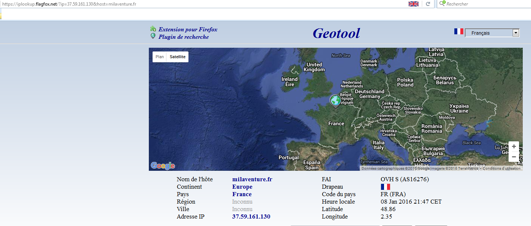Screen dimensions: 531x226
Task: Click the search engine magnifier icon
Action: coord(442,3)
